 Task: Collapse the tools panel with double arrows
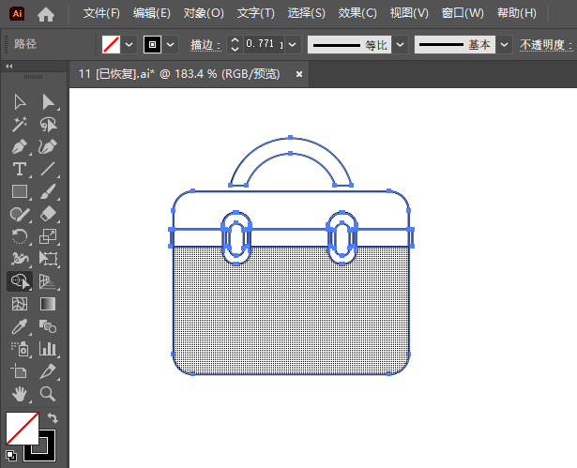tap(9, 67)
